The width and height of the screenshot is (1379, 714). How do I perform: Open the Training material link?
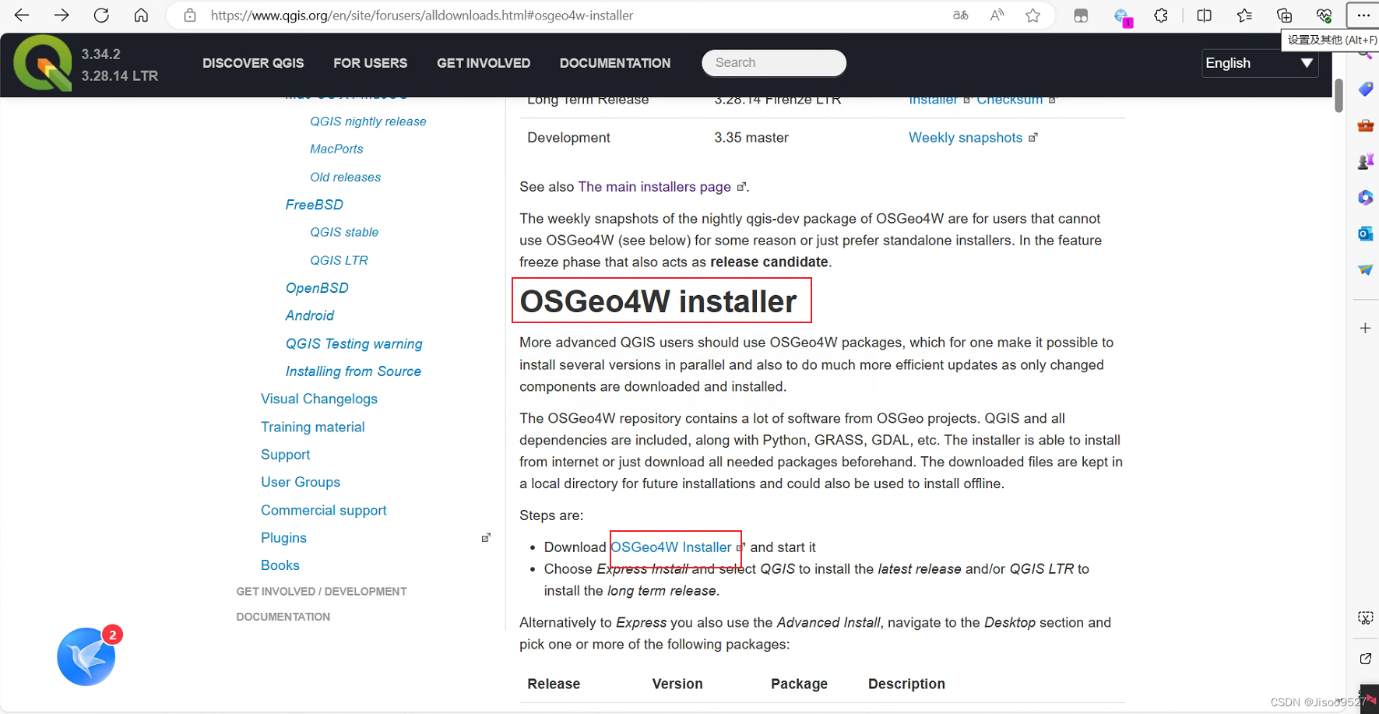(313, 427)
